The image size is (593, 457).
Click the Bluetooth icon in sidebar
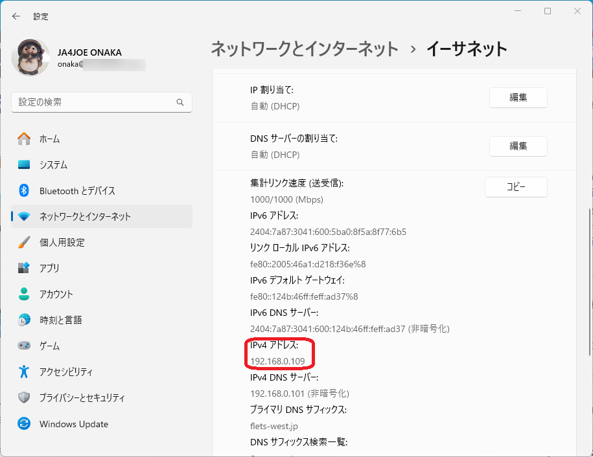[x=24, y=190]
